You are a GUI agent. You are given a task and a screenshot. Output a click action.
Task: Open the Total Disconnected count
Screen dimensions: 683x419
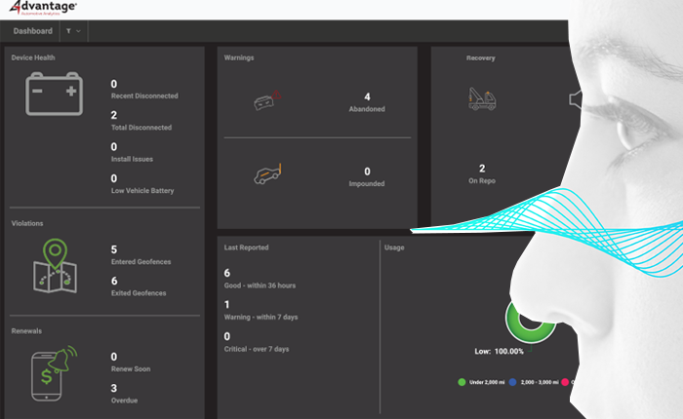(114, 116)
